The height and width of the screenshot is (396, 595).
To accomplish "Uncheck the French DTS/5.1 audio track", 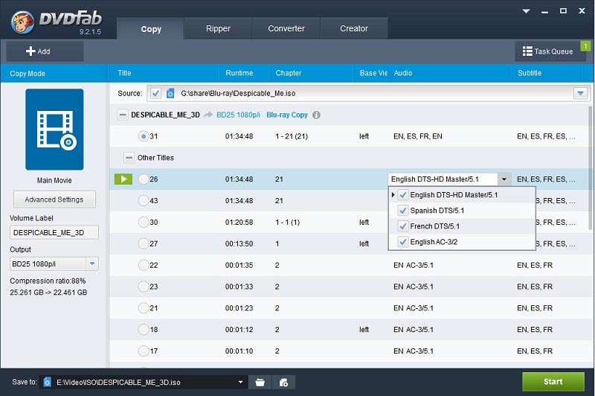I will [x=403, y=226].
